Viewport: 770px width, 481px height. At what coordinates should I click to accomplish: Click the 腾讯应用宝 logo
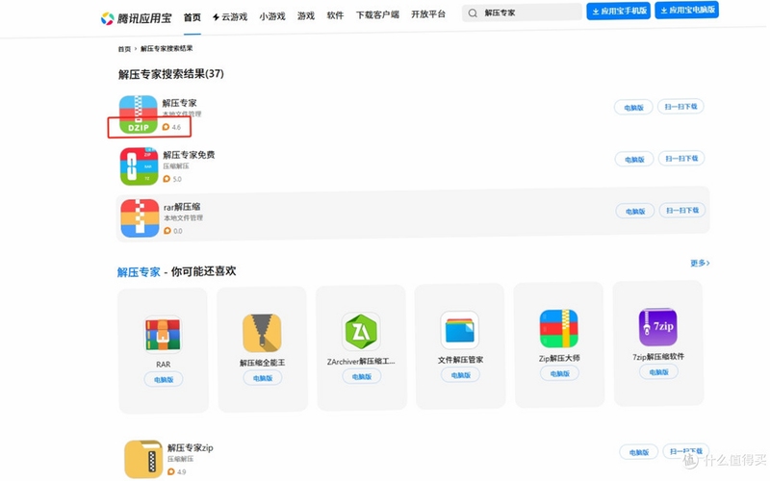pos(136,18)
